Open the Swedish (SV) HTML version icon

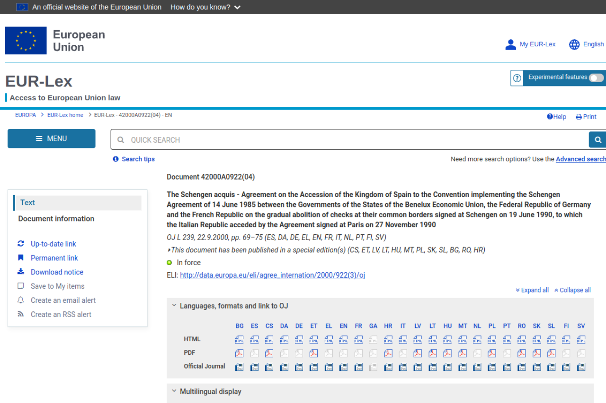pos(581,340)
